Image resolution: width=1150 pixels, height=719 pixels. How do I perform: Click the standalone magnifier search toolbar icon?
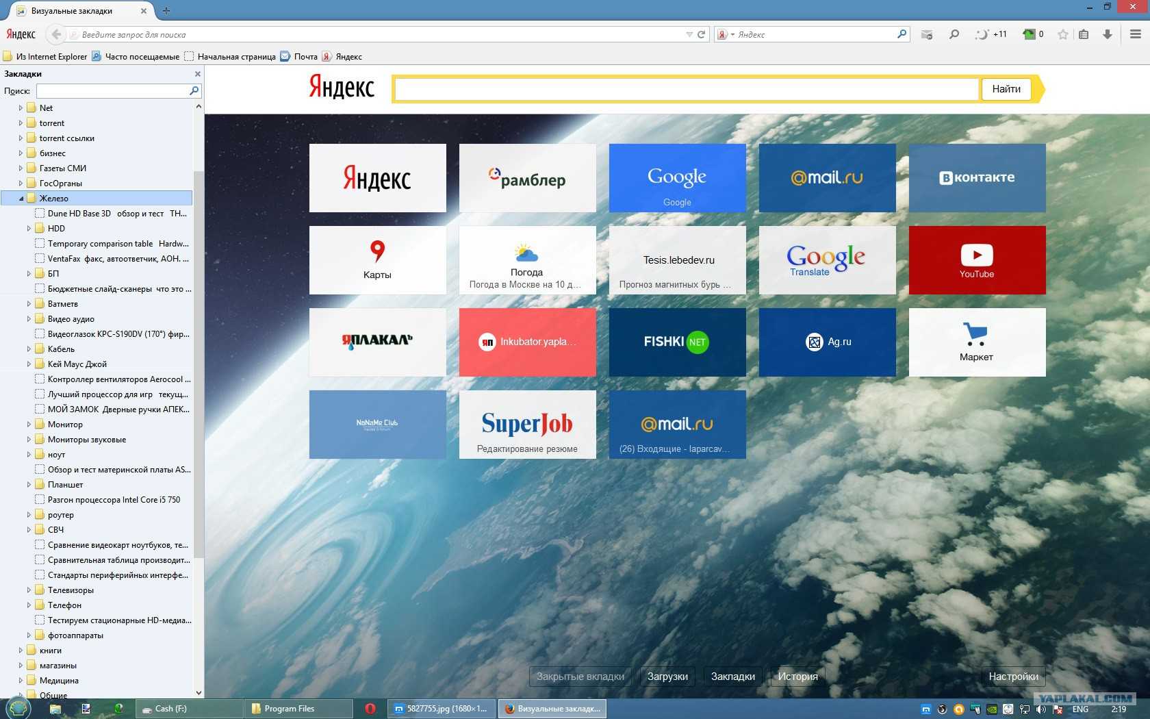point(954,34)
